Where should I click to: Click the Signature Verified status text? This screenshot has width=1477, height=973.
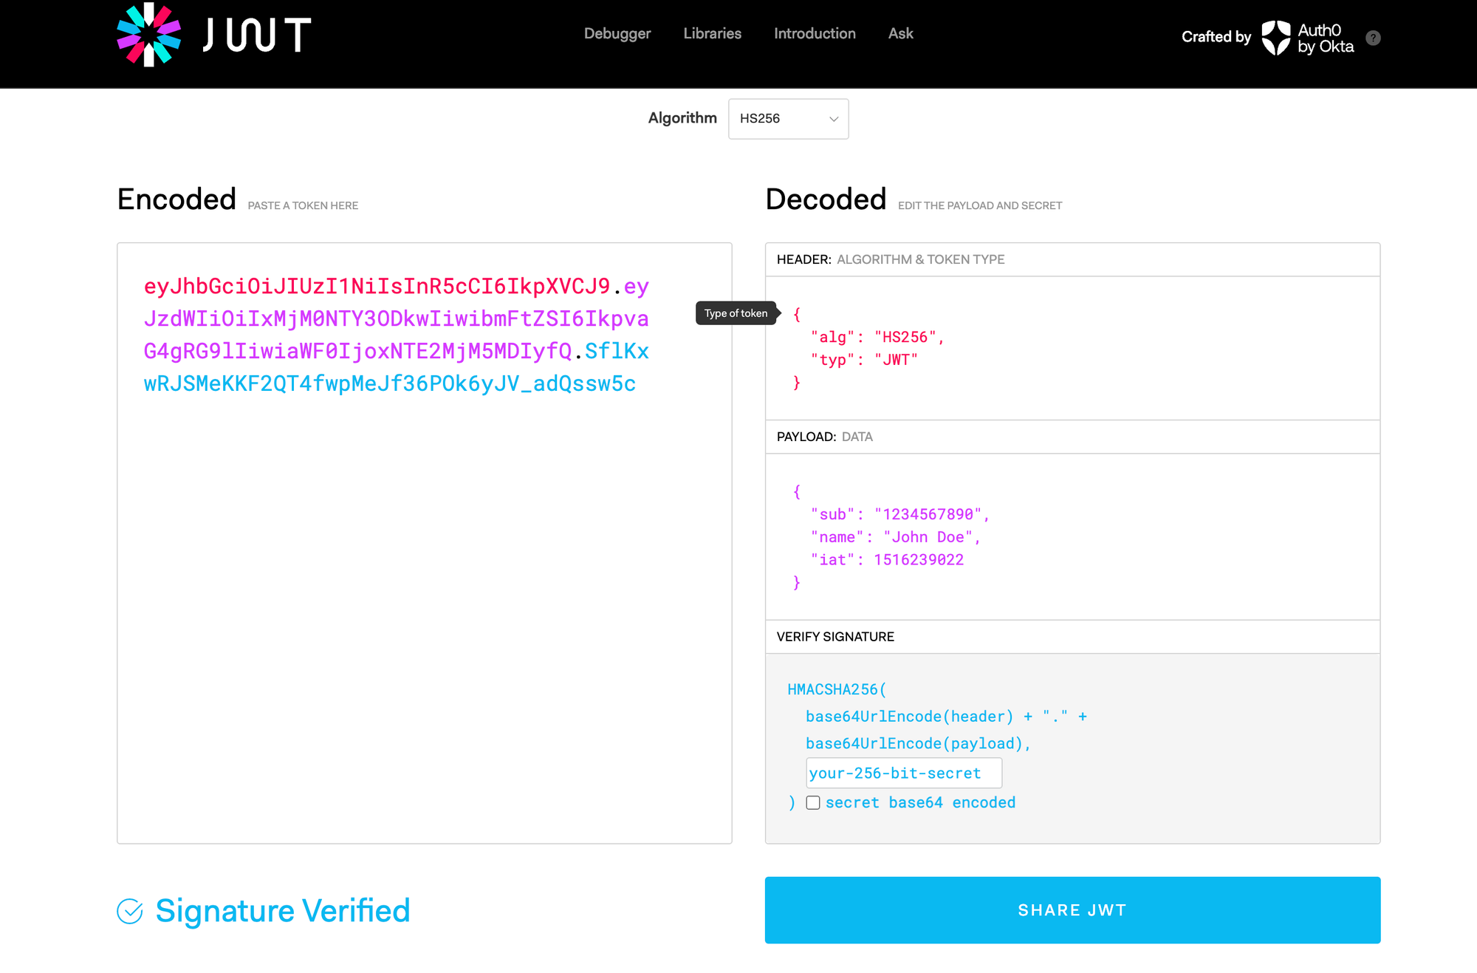283,911
